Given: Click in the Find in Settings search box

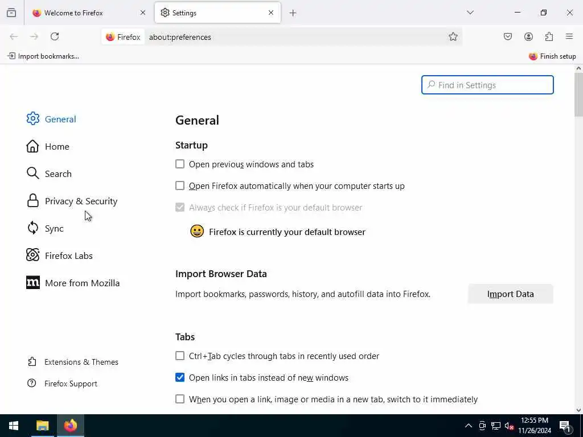Looking at the screenshot, I should tap(487, 85).
